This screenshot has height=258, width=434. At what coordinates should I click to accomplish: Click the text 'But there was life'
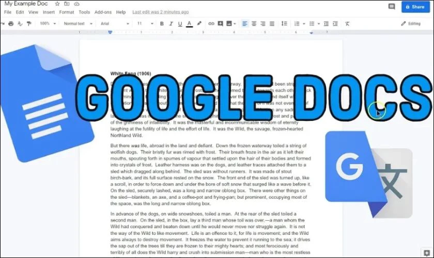point(129,146)
